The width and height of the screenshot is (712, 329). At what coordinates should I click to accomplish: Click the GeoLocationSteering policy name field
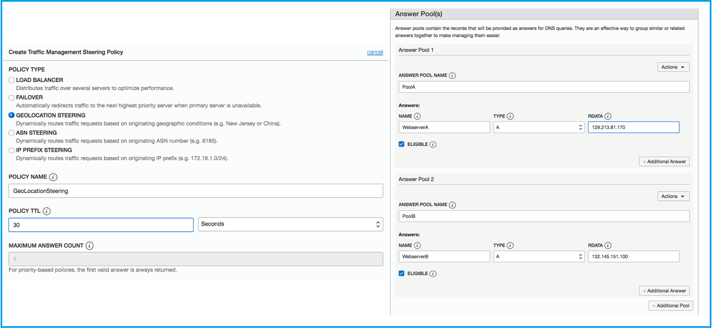[x=195, y=191]
